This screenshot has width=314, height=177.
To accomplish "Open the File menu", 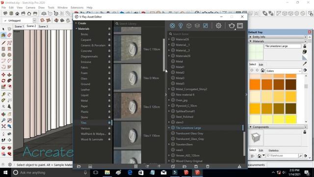I will (4, 7).
